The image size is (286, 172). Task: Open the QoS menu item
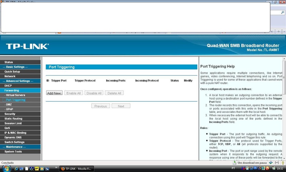tap(20, 128)
